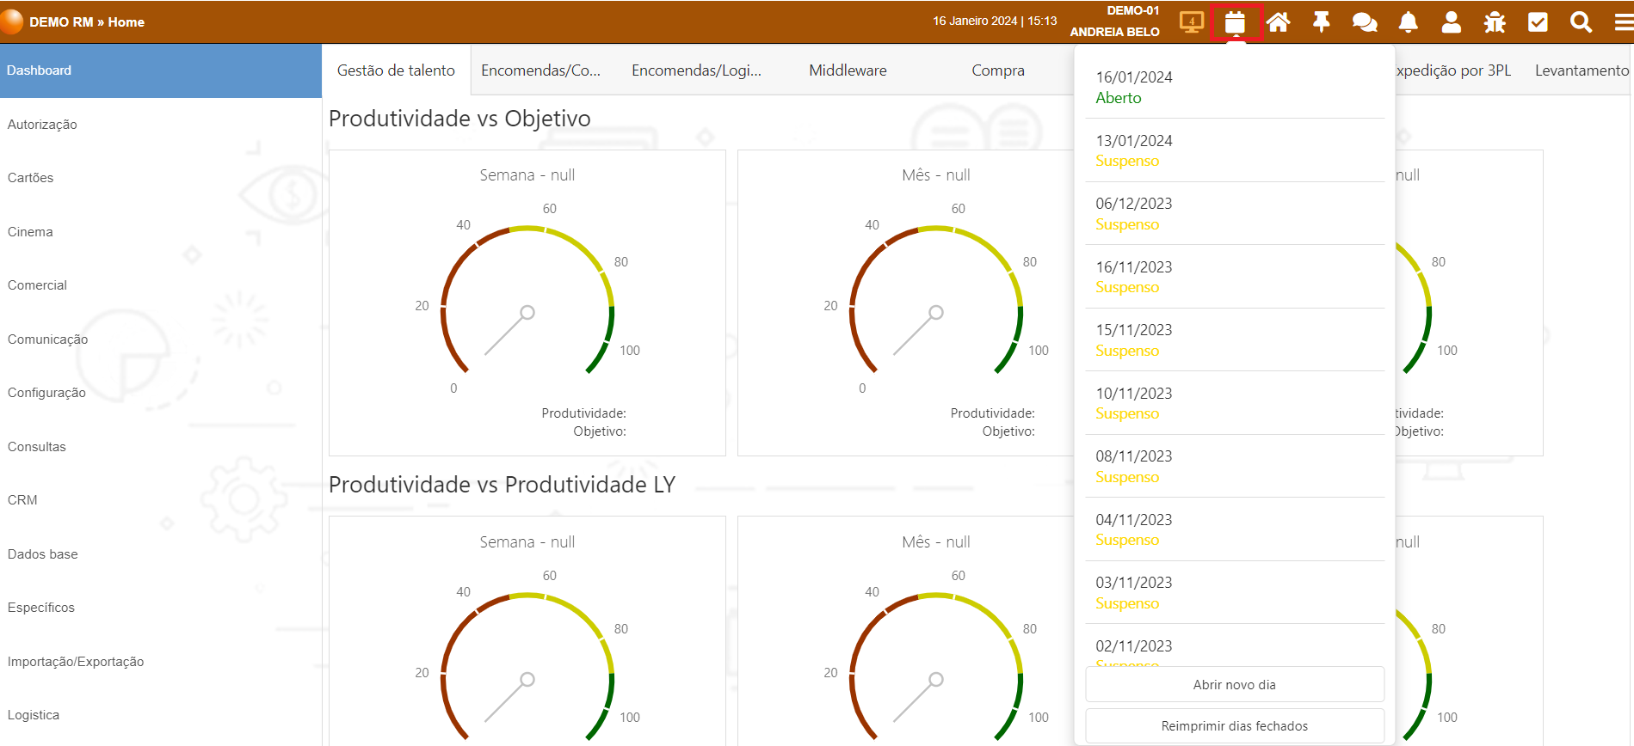Open Cartões in the sidebar
This screenshot has width=1634, height=746.
[x=161, y=178]
